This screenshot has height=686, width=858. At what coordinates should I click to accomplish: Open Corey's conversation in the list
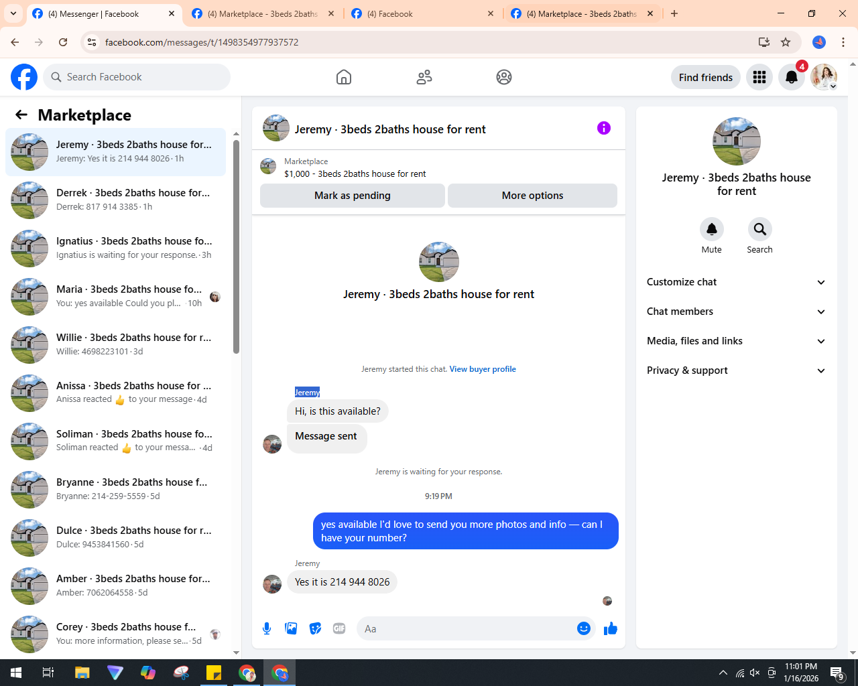116,634
